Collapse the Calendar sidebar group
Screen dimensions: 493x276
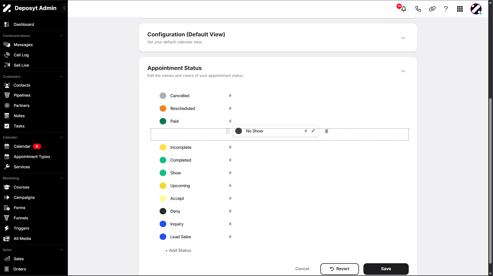pos(61,137)
